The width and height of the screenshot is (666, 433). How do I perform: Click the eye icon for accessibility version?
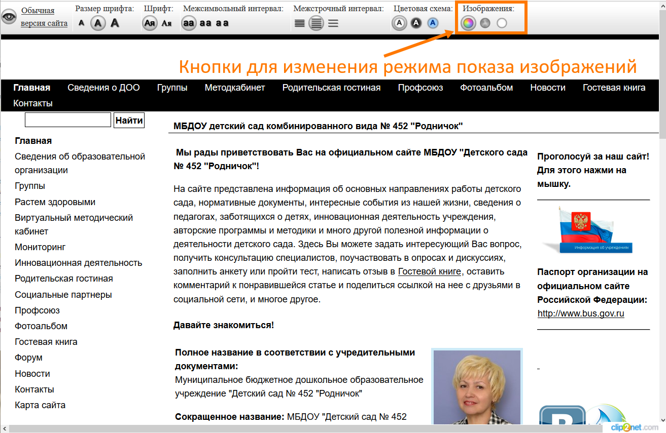pos(9,17)
